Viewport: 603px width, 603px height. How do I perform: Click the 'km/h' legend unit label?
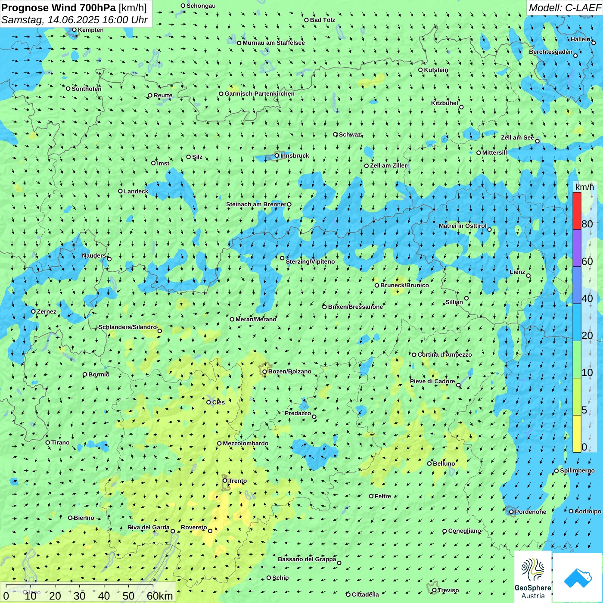(584, 187)
